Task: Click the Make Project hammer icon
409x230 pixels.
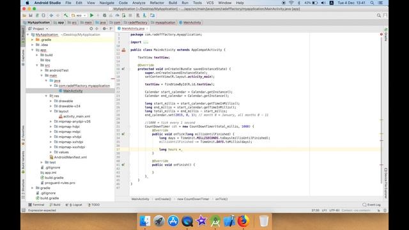Action: tap(66, 15)
